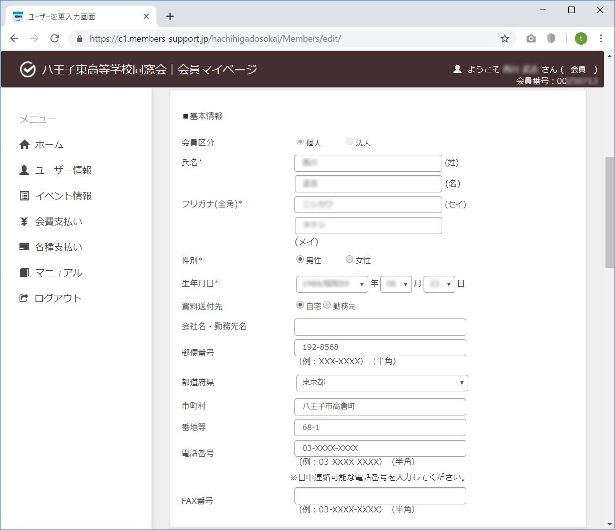Open the birth year dropdown

coord(332,284)
